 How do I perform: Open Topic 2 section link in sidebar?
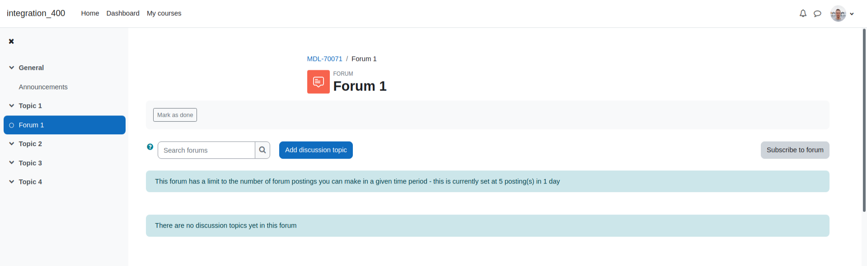(30, 144)
